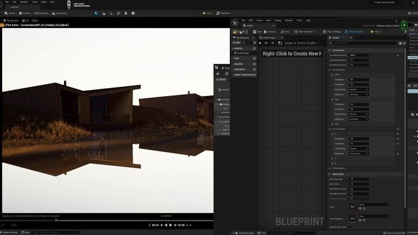Open the Anim asset picker dropdown
The image size is (418, 235).
point(374,204)
